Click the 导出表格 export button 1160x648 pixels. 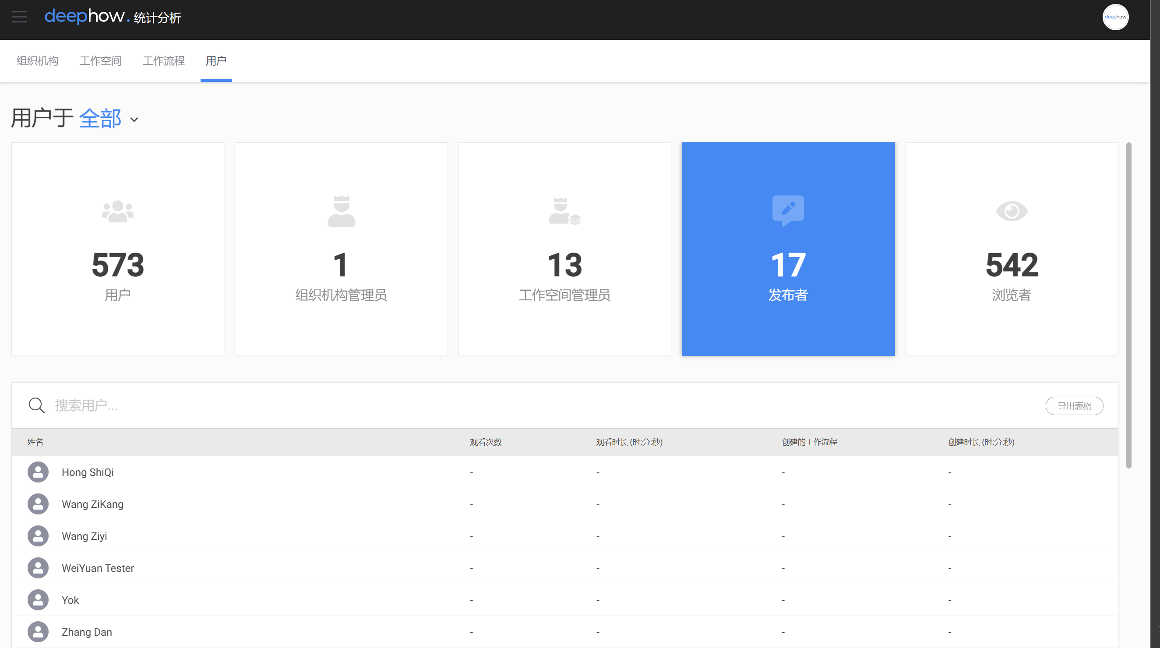coord(1074,406)
